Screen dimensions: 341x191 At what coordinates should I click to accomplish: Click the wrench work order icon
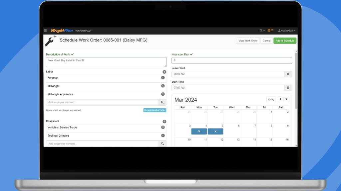pyautogui.click(x=51, y=41)
